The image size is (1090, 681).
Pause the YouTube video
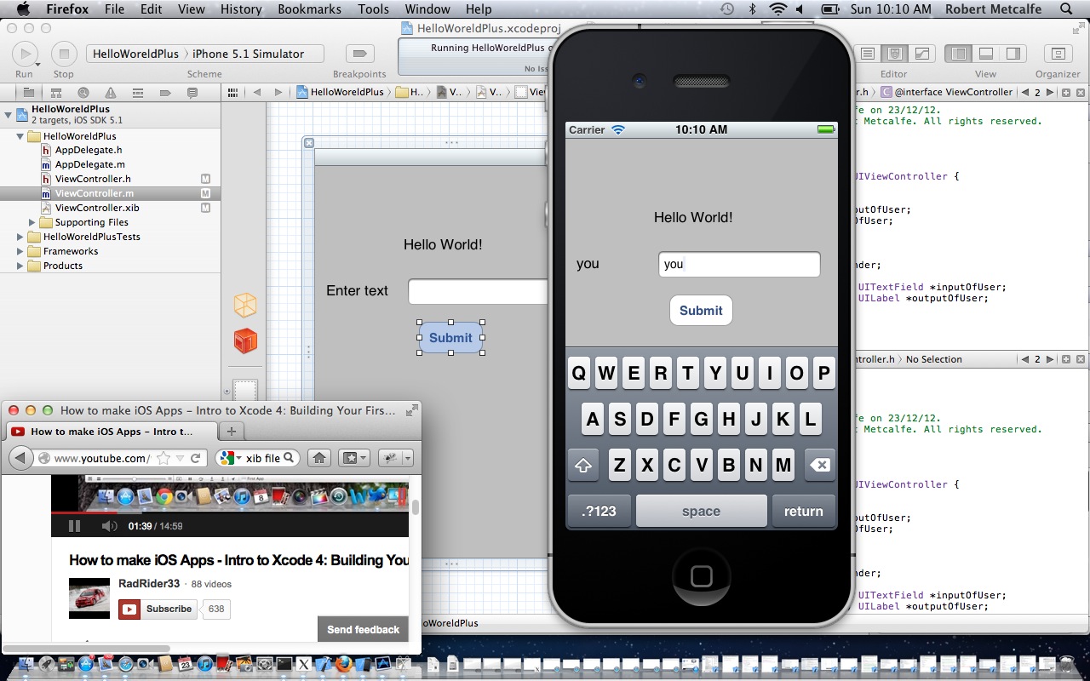pos(74,526)
